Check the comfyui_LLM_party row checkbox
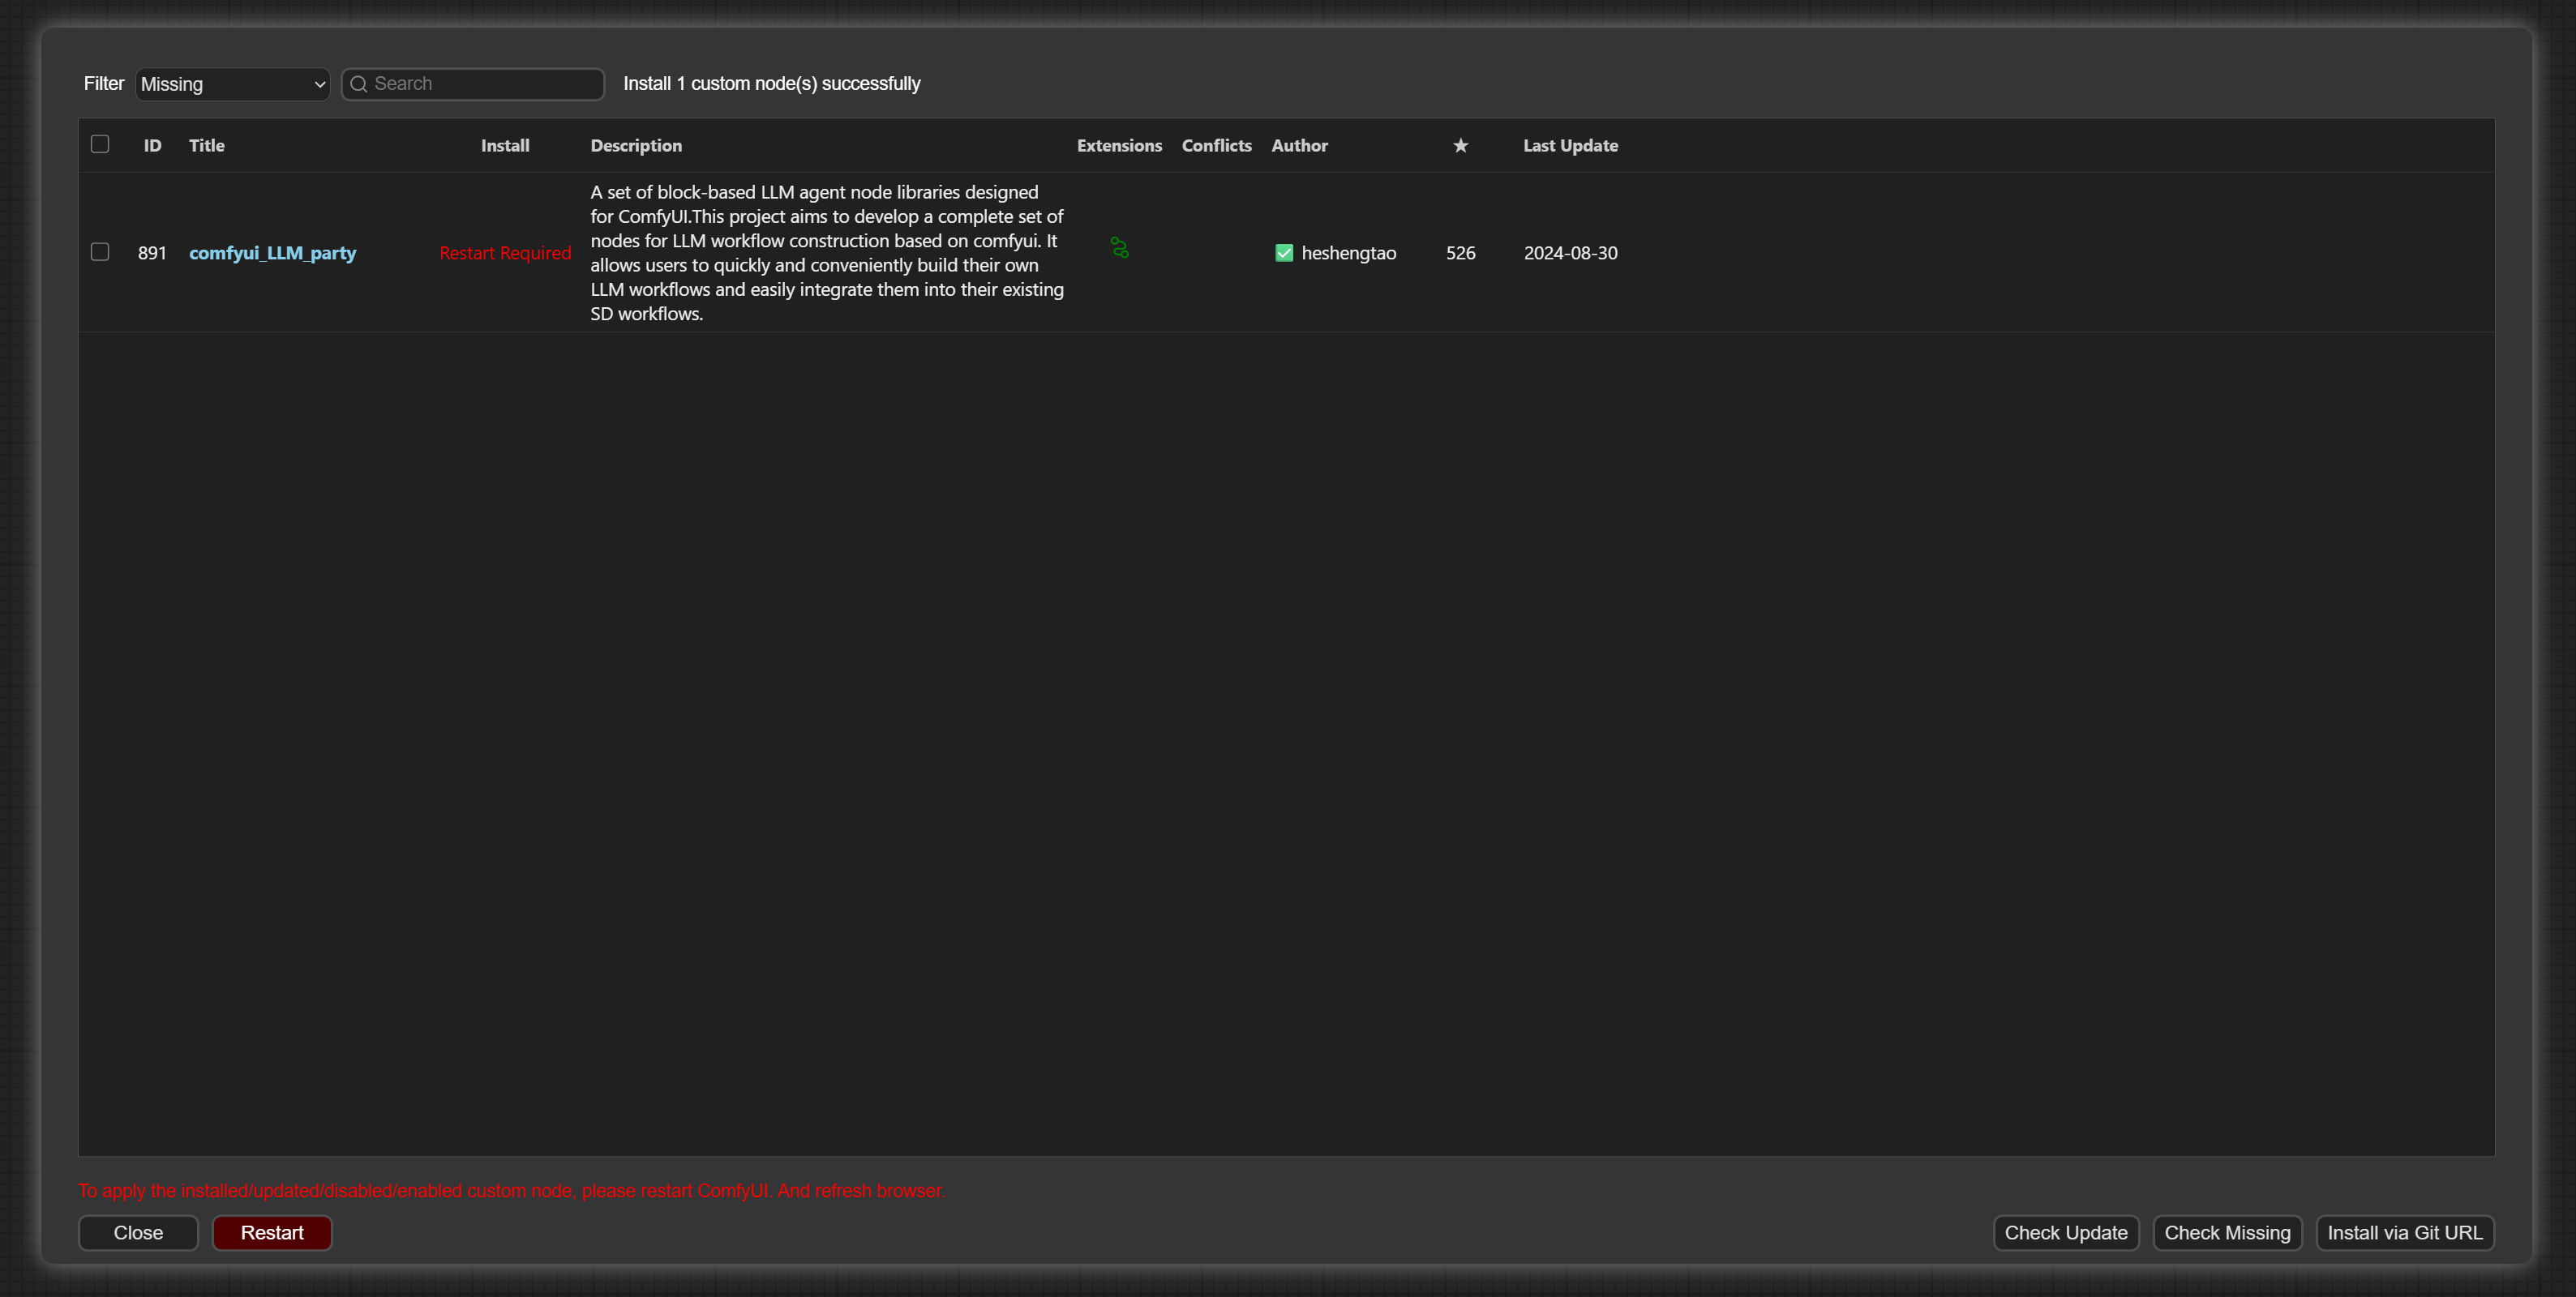The image size is (2576, 1297). [x=100, y=252]
